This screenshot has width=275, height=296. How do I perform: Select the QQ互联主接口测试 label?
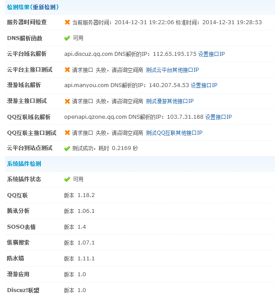pyautogui.click(x=32, y=133)
